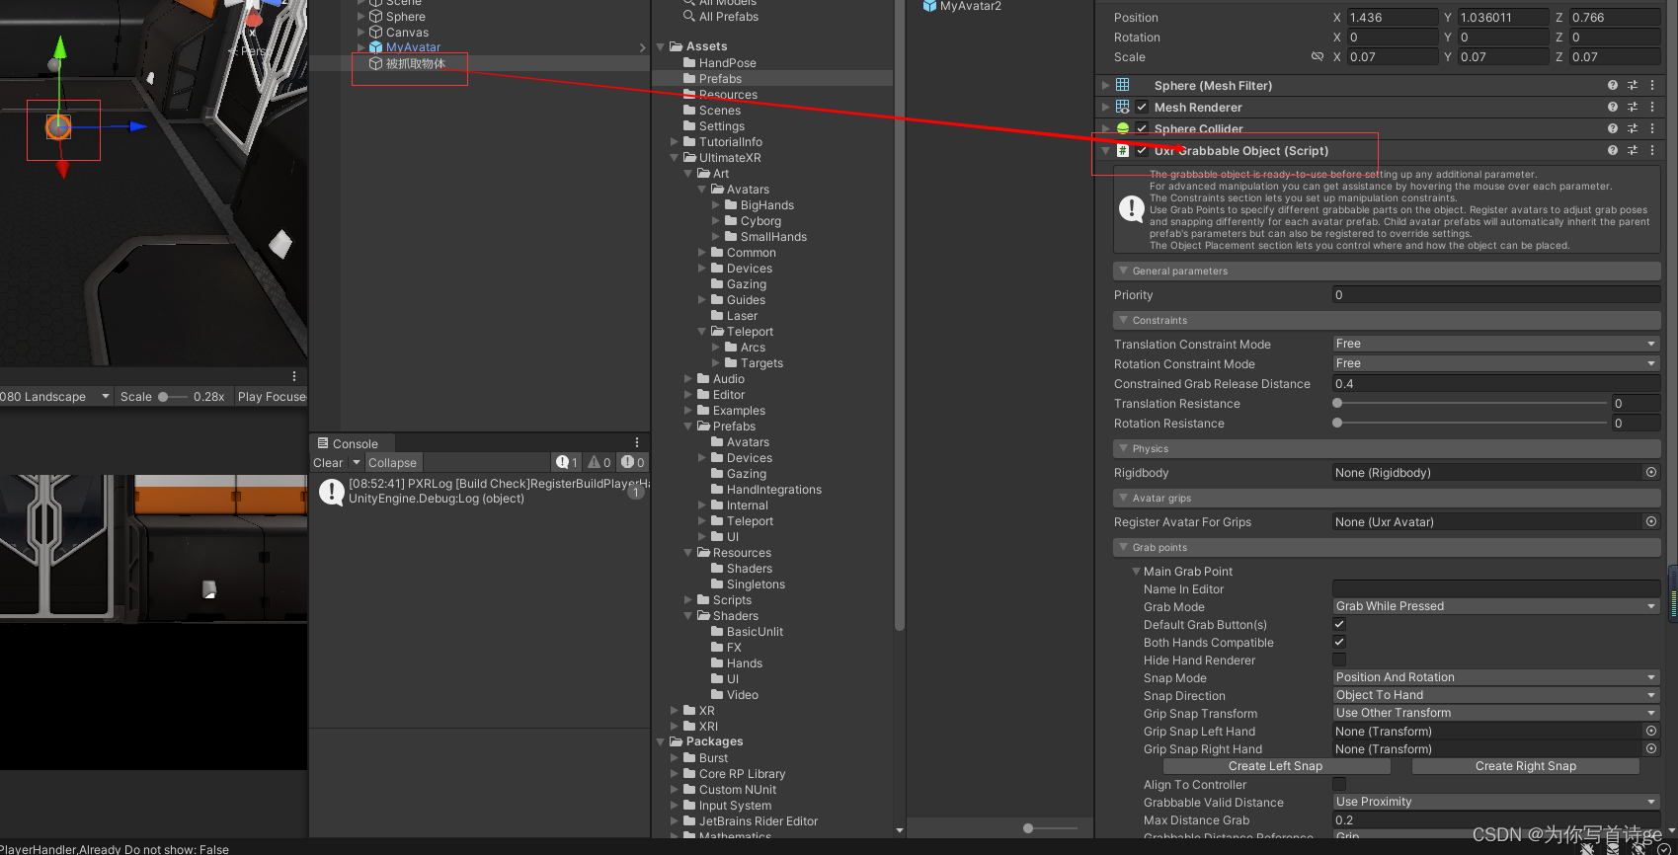
Task: Open help for Sphere Collider component
Action: point(1612,129)
